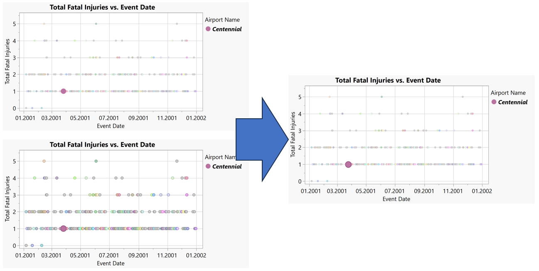Select the highlighted Centennial point in merged right chart
This screenshot has height=271, width=539.
349,165
